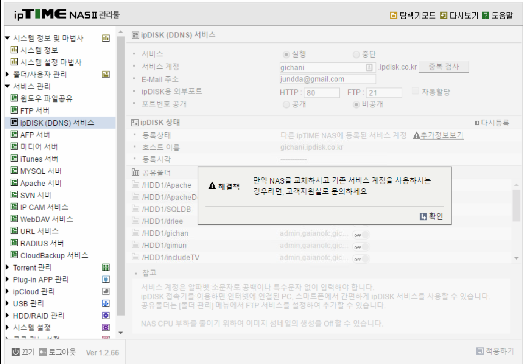Expand 시스템 설정 tree node
The height and width of the screenshot is (364, 523).
click(7, 327)
